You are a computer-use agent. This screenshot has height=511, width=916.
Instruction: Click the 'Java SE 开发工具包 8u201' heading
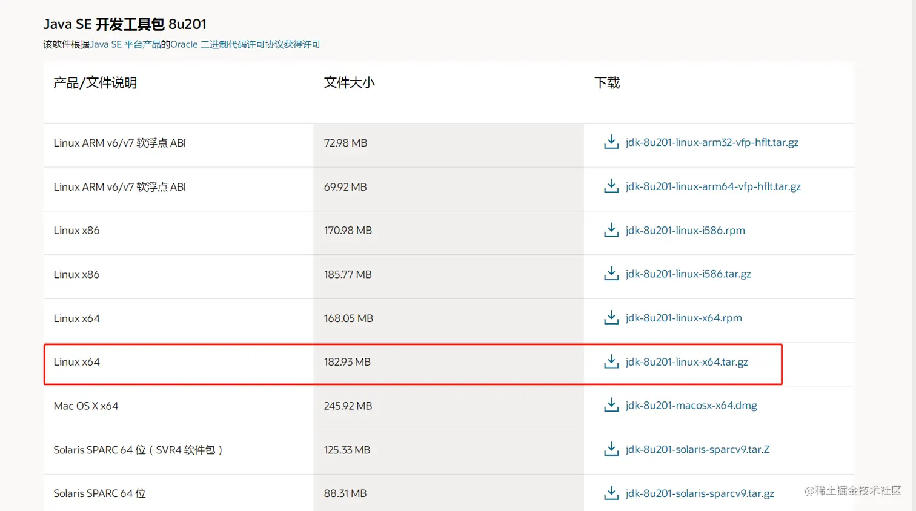(x=125, y=24)
